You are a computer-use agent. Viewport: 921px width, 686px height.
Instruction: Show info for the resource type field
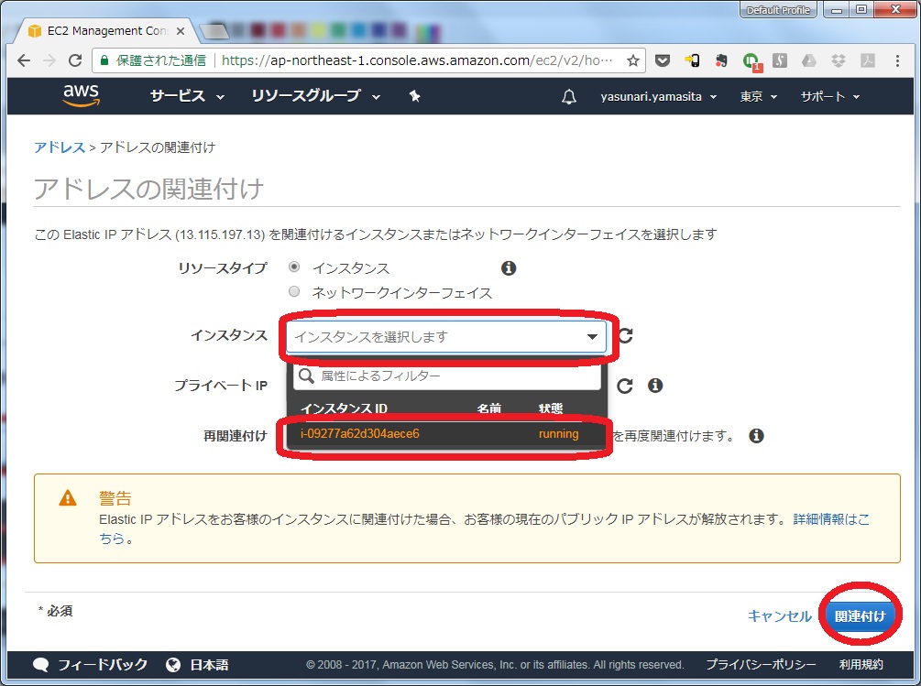[x=509, y=268]
